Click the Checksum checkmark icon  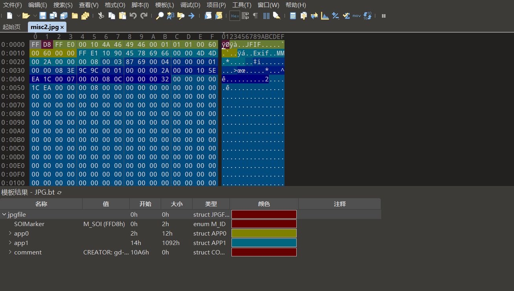pyautogui.click(x=346, y=16)
